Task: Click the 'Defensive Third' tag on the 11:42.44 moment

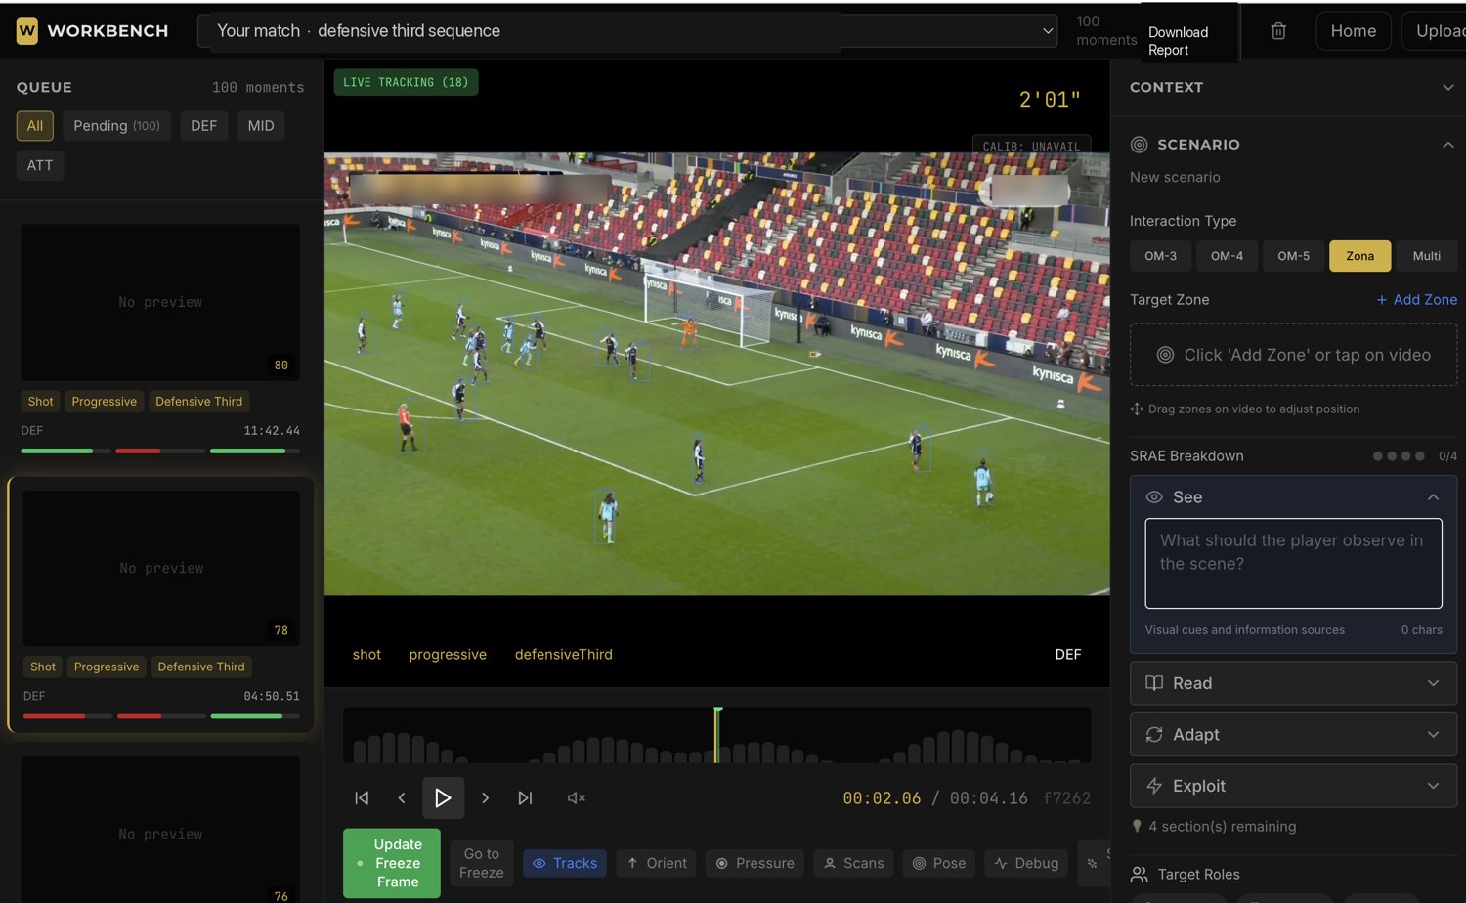Action: 199,402
